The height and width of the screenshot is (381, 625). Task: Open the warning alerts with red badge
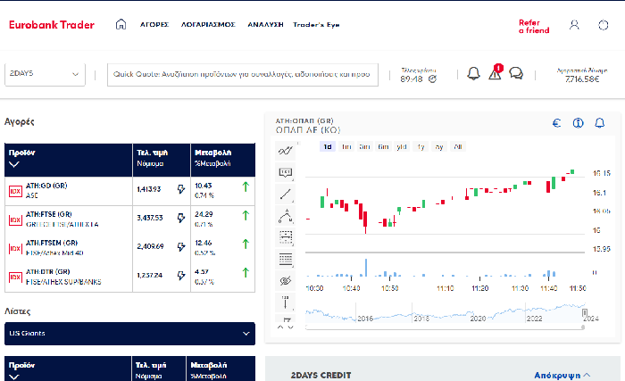496,72
